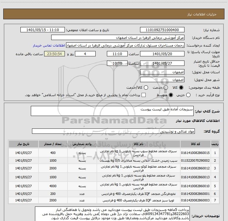
Task: Select product code 0161410082860015
Action: click(195, 153)
